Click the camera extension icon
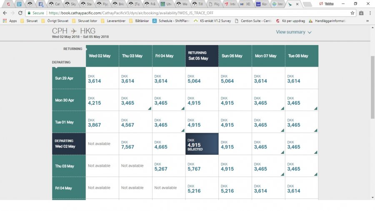The width and height of the screenshot is (375, 211). [361, 13]
